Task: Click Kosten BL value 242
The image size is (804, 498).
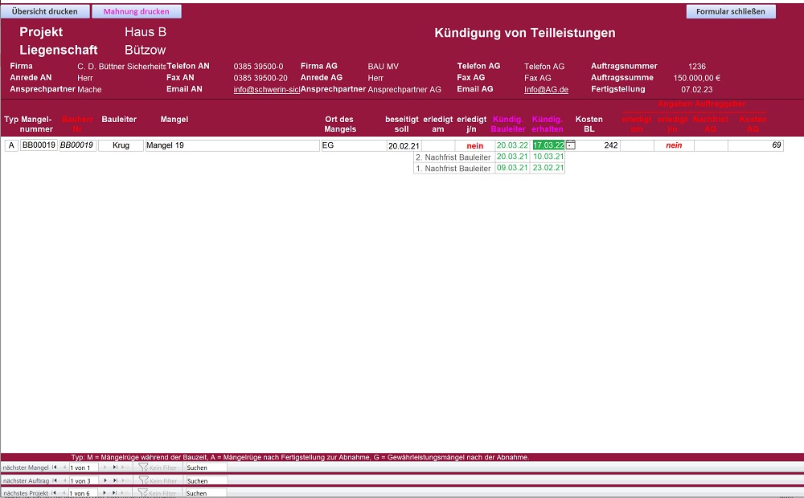Action: [597, 145]
